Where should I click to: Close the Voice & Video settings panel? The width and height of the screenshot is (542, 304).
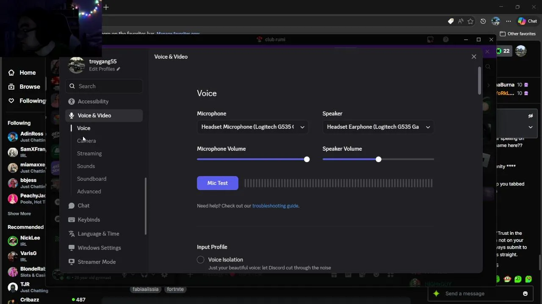point(474,57)
